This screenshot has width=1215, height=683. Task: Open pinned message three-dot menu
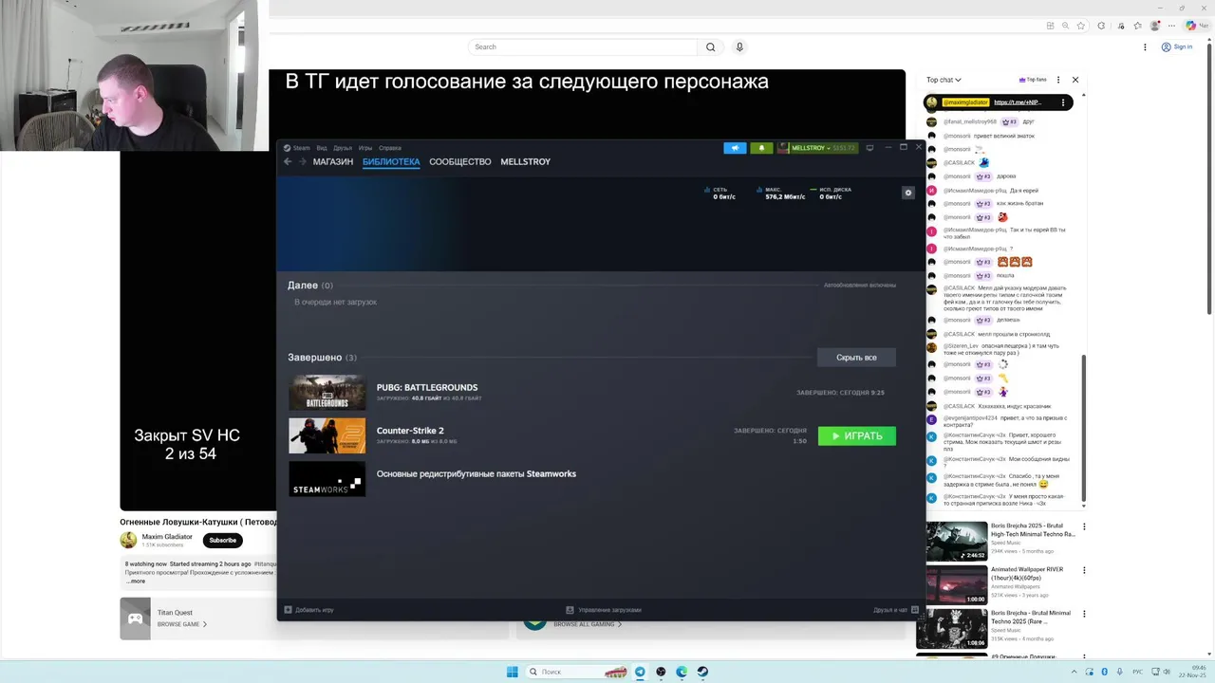1063,102
